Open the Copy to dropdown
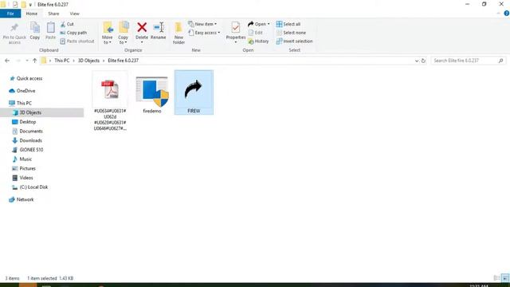 [124, 33]
